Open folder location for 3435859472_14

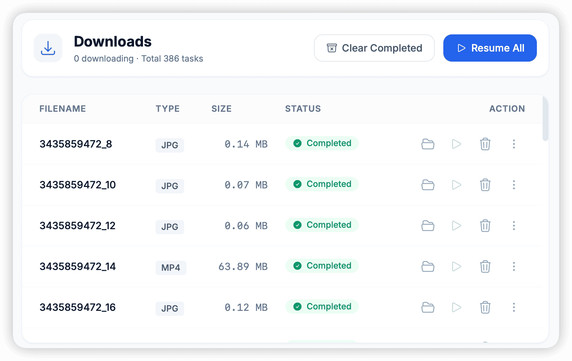[x=428, y=266]
